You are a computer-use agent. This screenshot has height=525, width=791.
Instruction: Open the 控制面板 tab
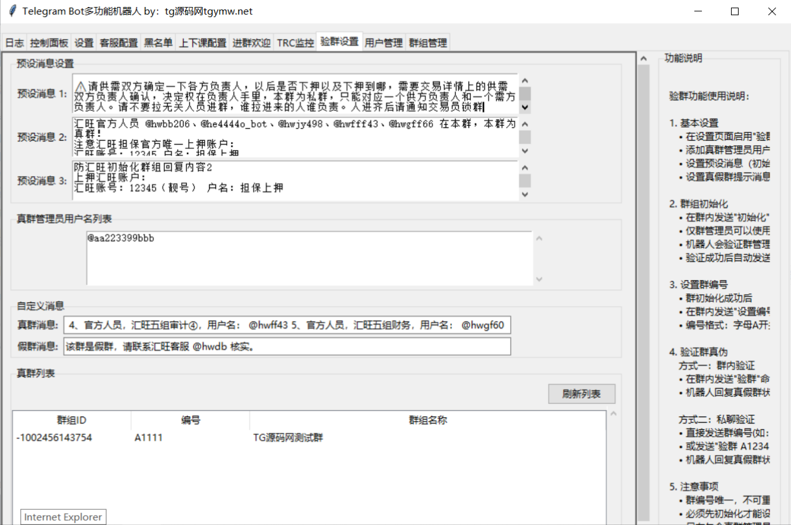click(x=49, y=43)
